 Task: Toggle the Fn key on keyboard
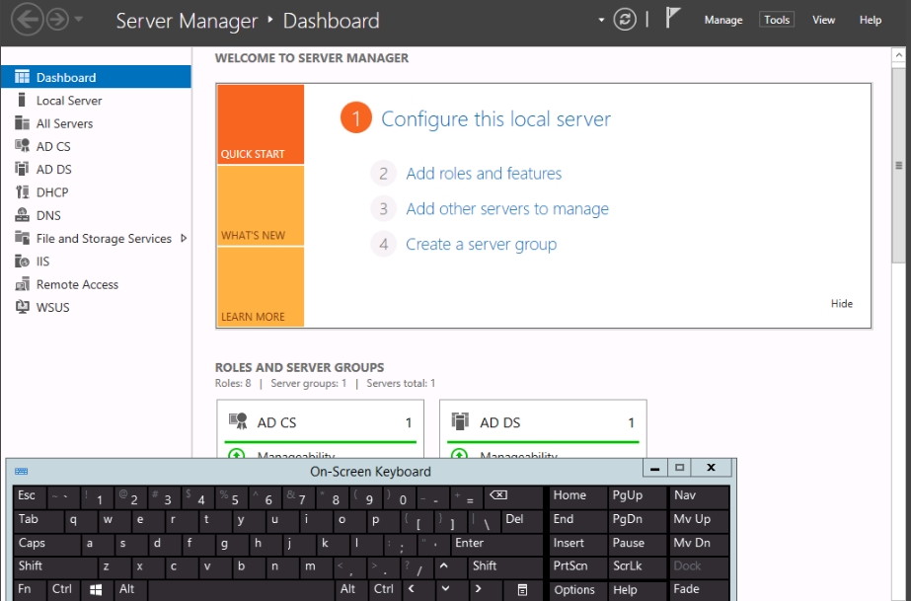25,589
